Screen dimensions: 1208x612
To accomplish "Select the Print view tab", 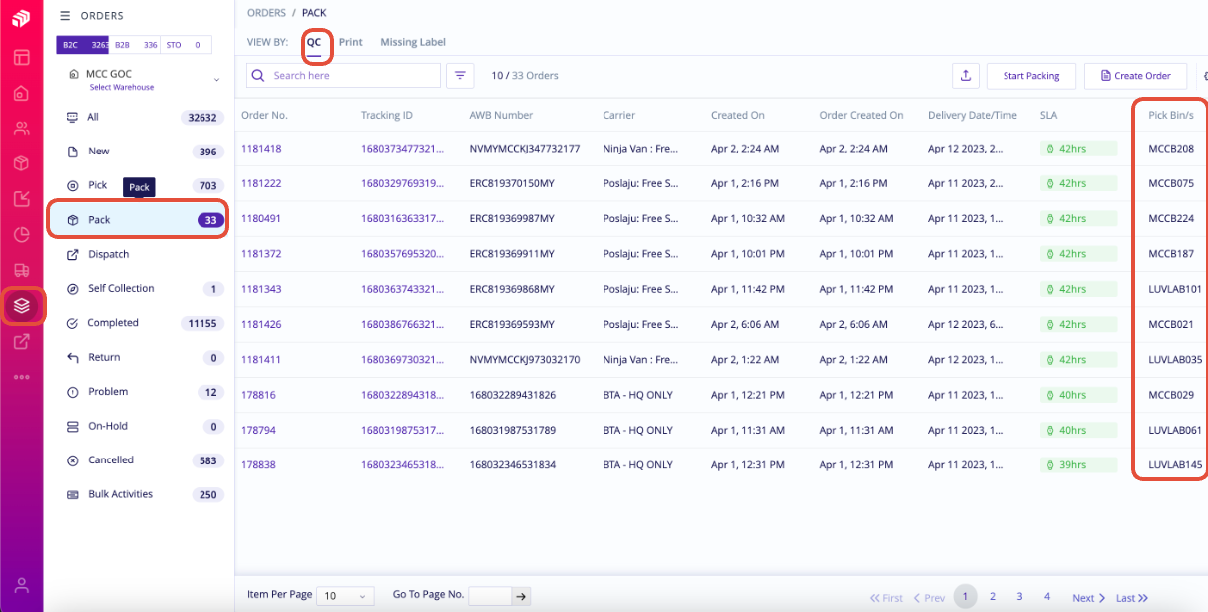I will pos(350,42).
